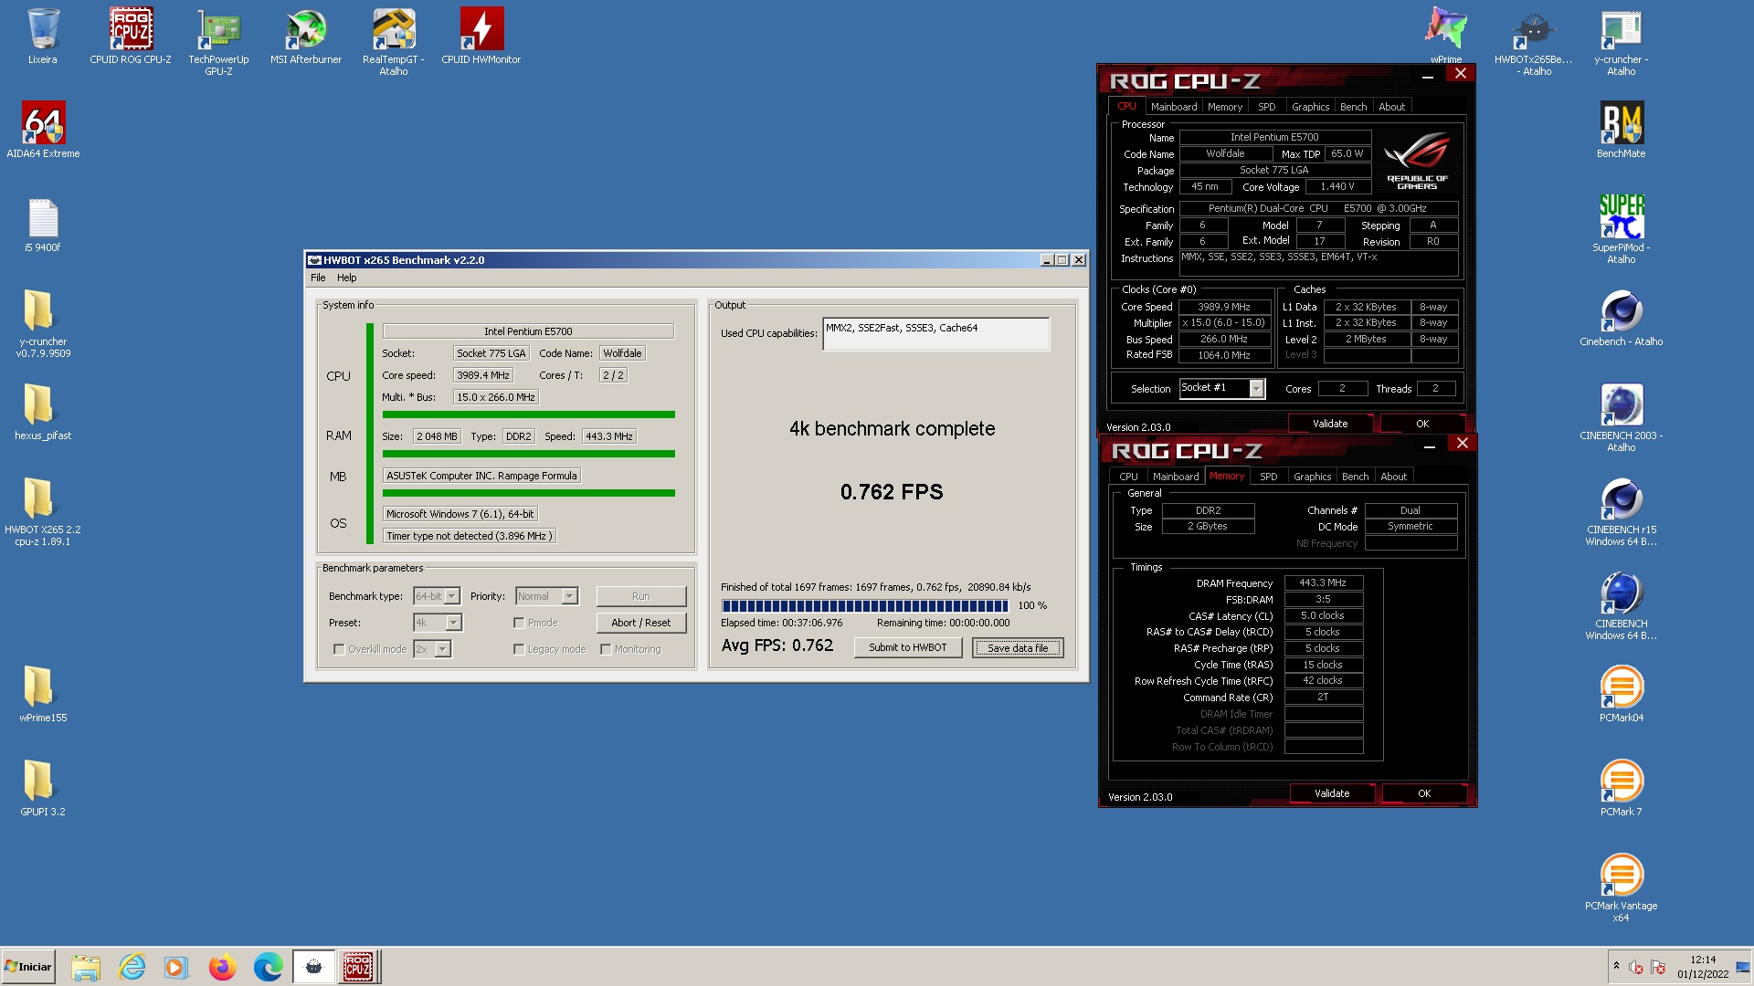Enable the Monitoring checkbox
This screenshot has height=986, width=1754.
click(606, 650)
